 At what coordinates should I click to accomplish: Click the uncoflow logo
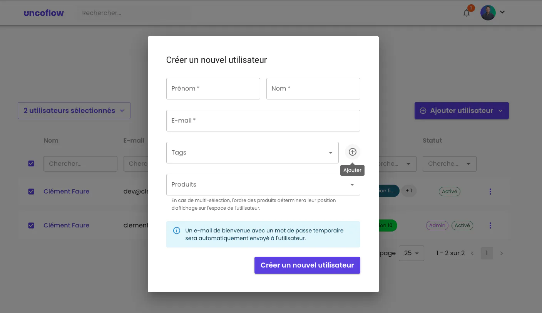click(44, 13)
